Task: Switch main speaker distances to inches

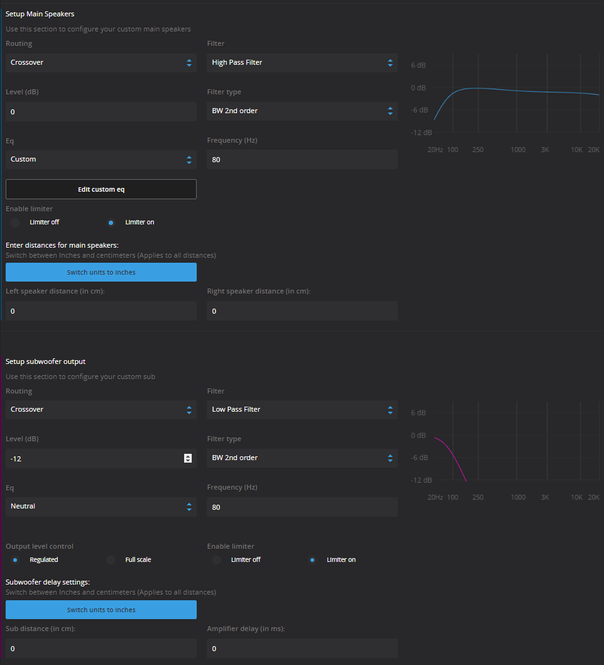Action: pos(101,272)
